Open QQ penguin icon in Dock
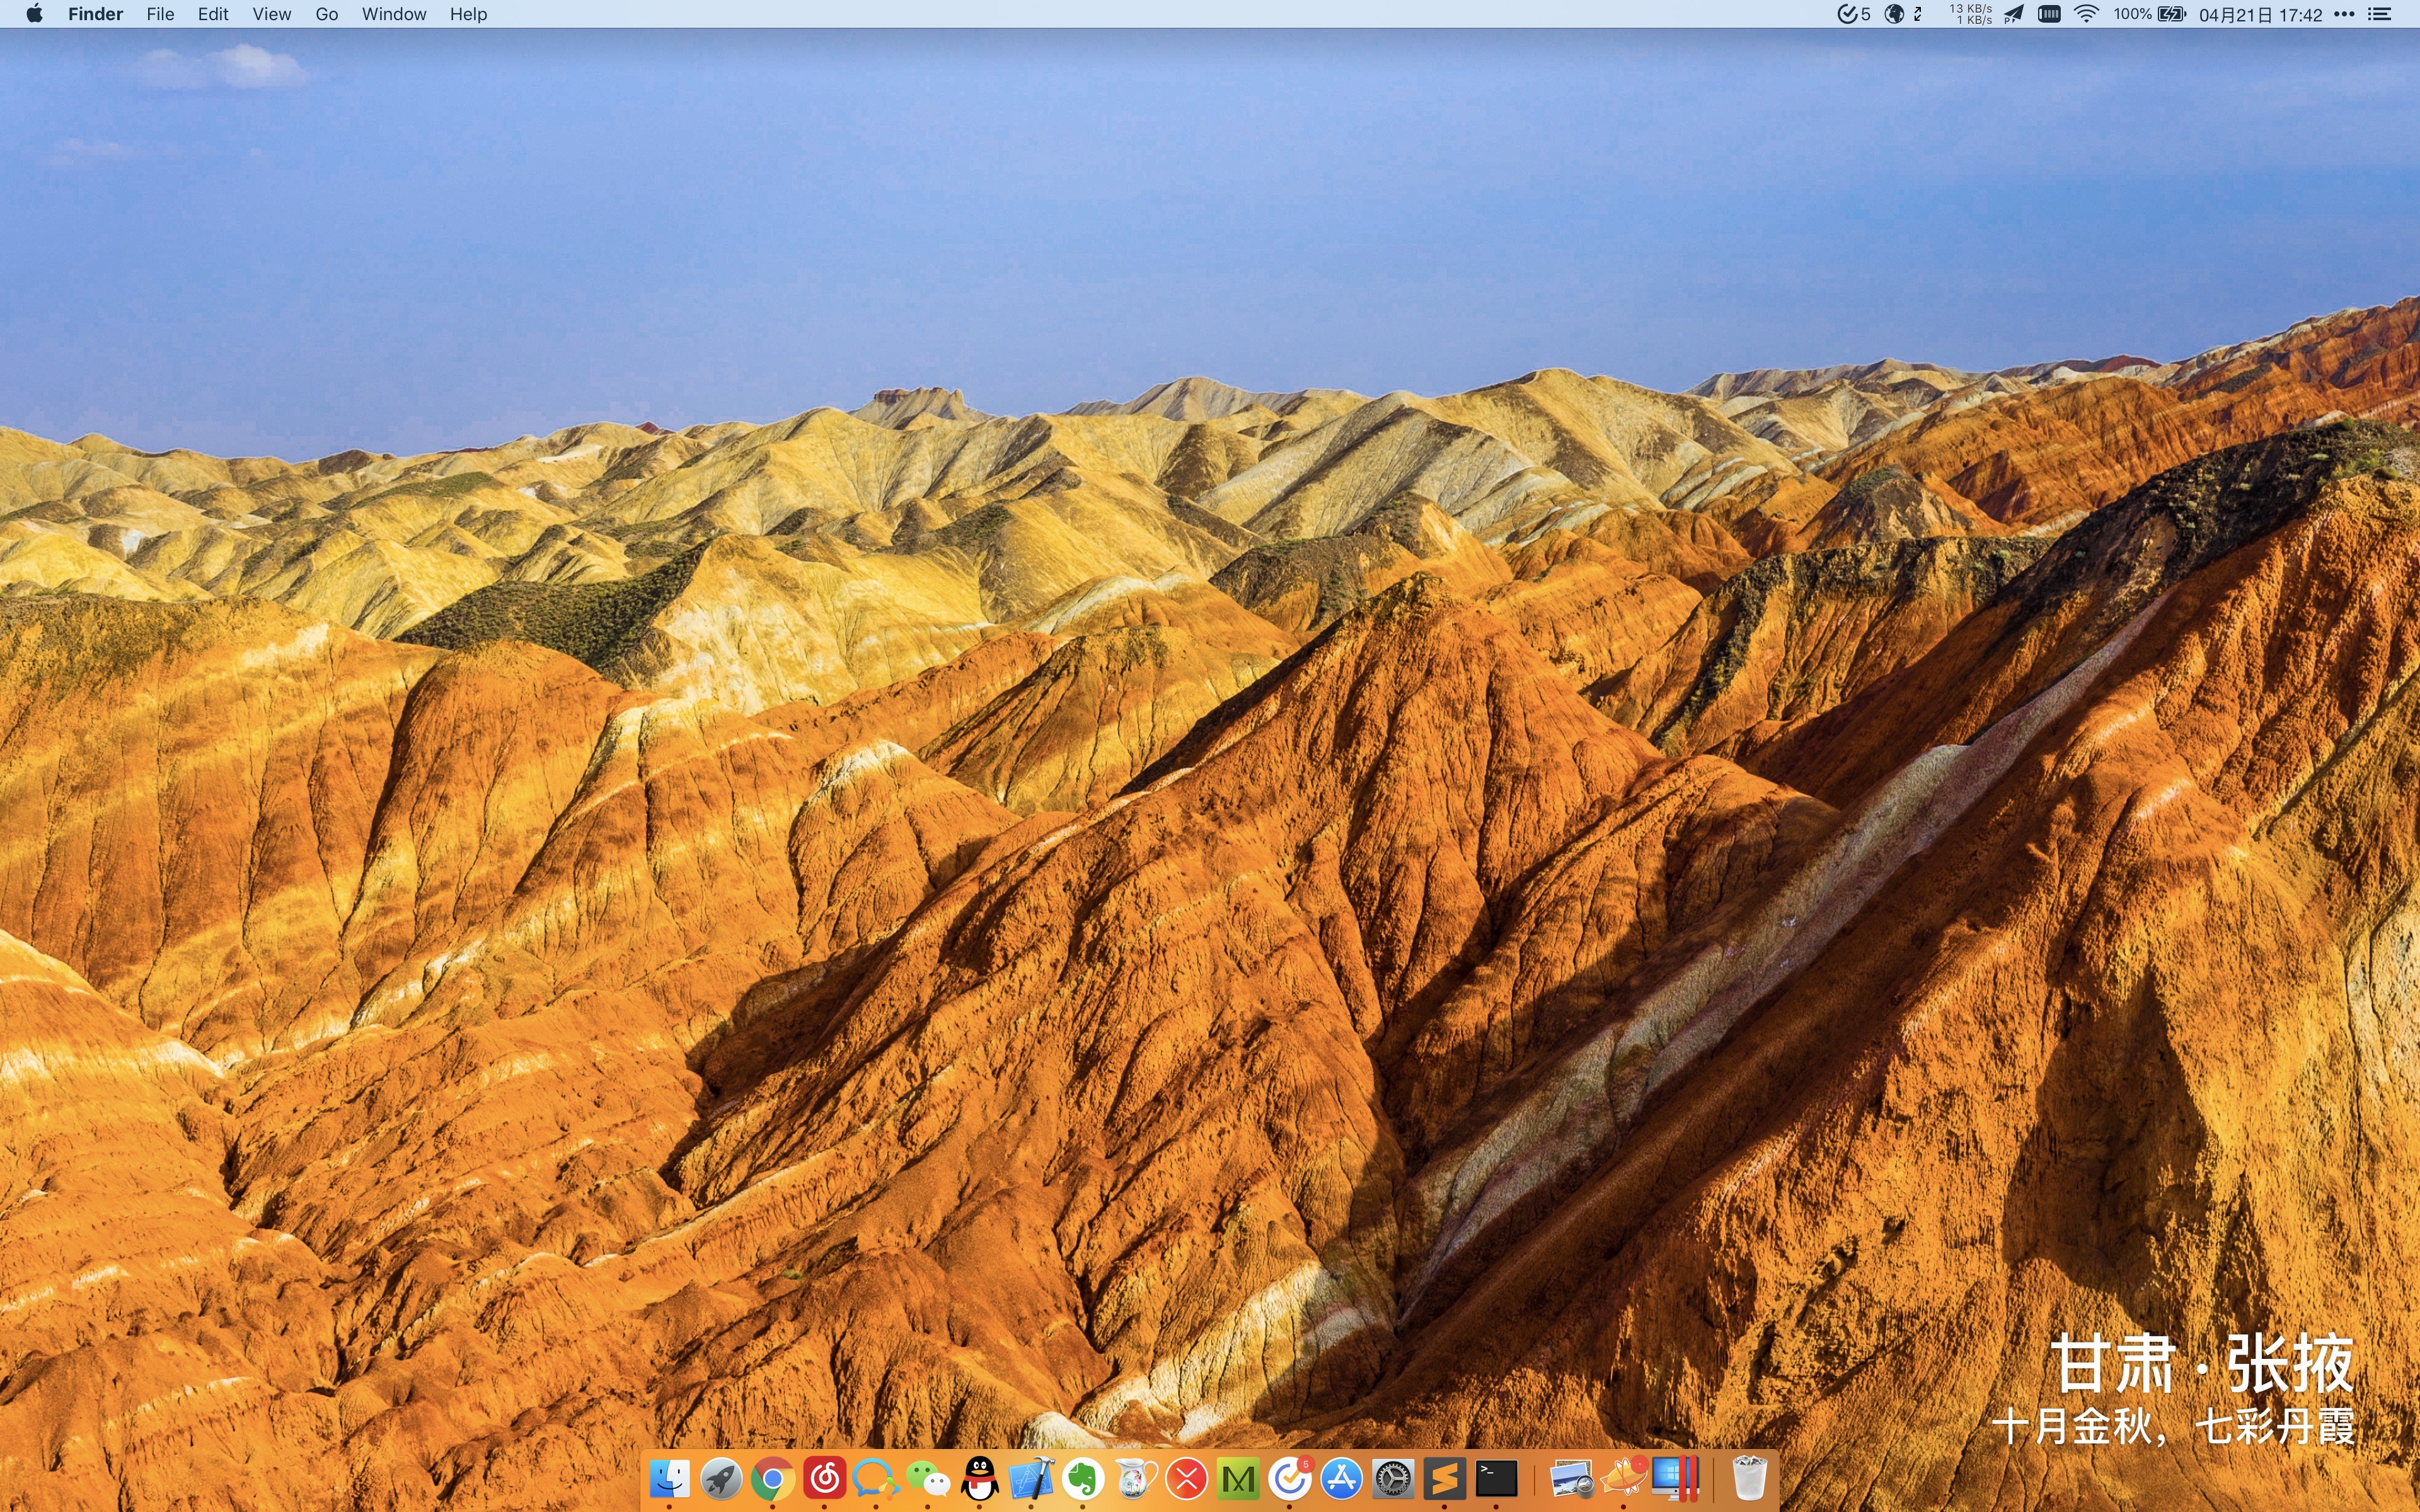 click(x=980, y=1478)
